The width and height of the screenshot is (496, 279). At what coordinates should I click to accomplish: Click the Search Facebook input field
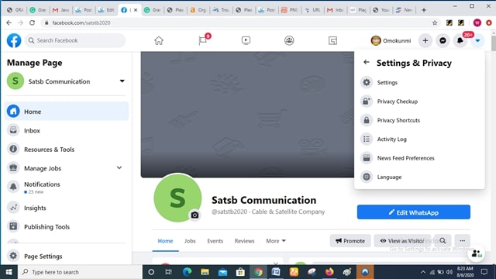(75, 40)
